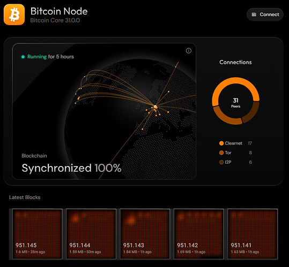Click the Connect button
Screen dimensions: 289x267
[x=265, y=14]
